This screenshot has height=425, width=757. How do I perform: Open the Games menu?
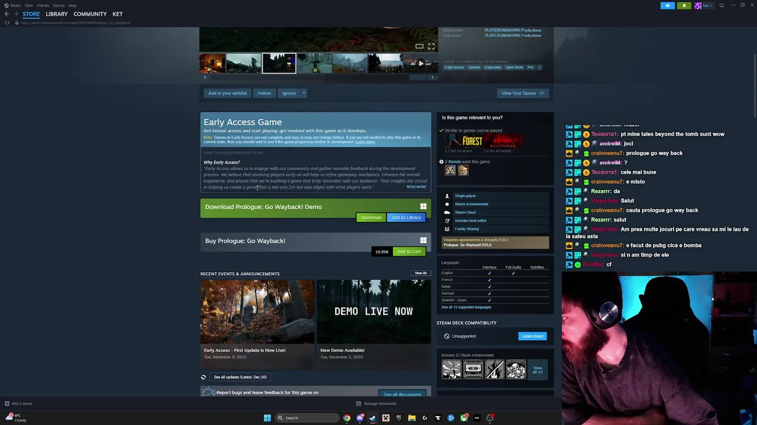pyautogui.click(x=59, y=5)
